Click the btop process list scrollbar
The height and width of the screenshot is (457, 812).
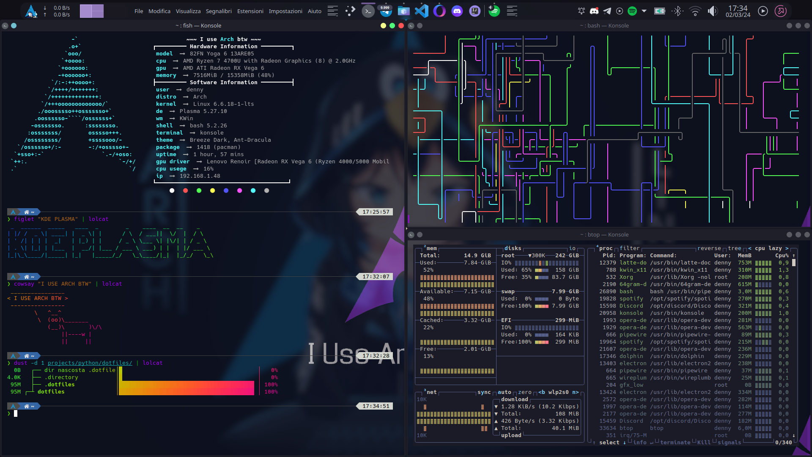click(794, 263)
